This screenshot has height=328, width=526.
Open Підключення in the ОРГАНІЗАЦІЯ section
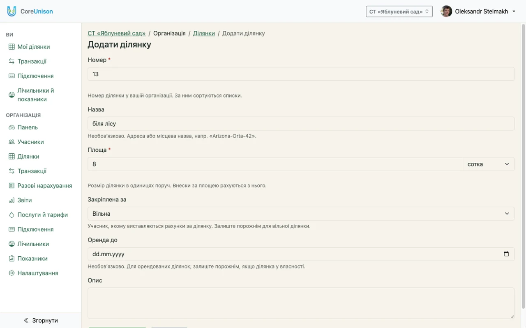coord(35,229)
